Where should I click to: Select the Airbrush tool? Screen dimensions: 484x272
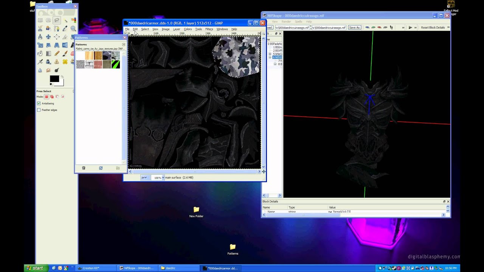[40, 62]
